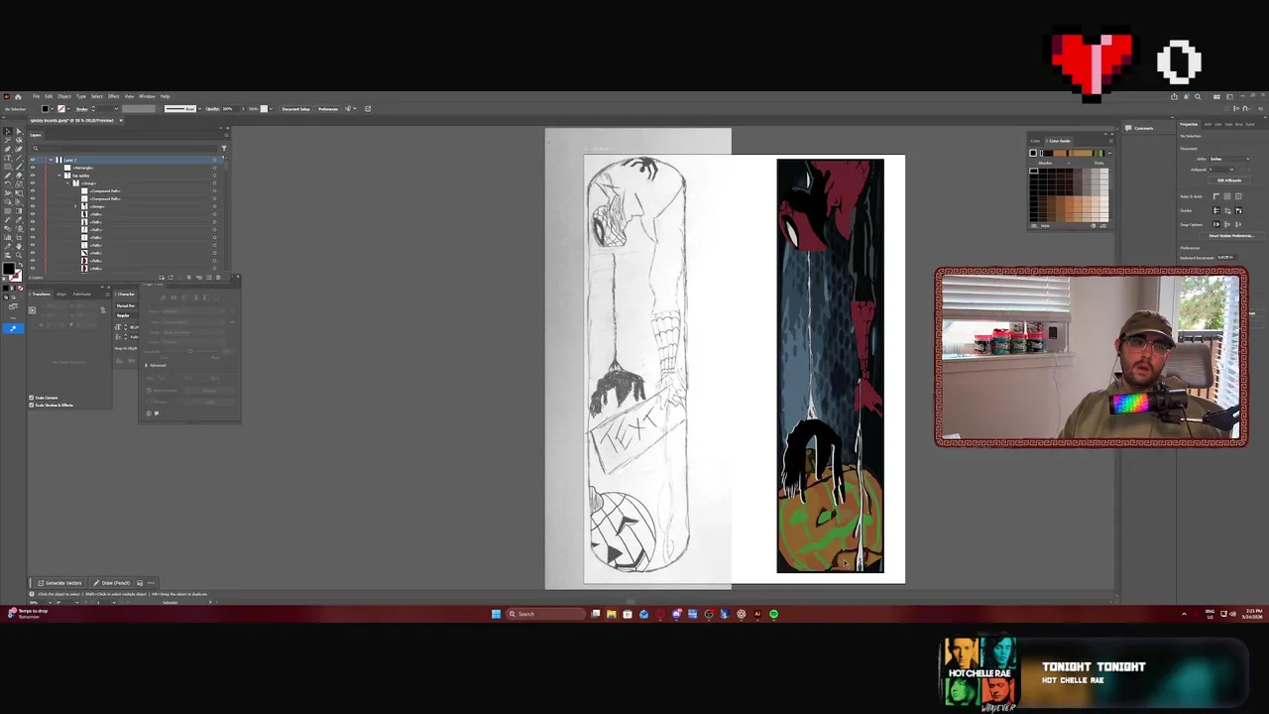Select the Eraser tool
The image size is (1269, 714).
[x=19, y=176]
